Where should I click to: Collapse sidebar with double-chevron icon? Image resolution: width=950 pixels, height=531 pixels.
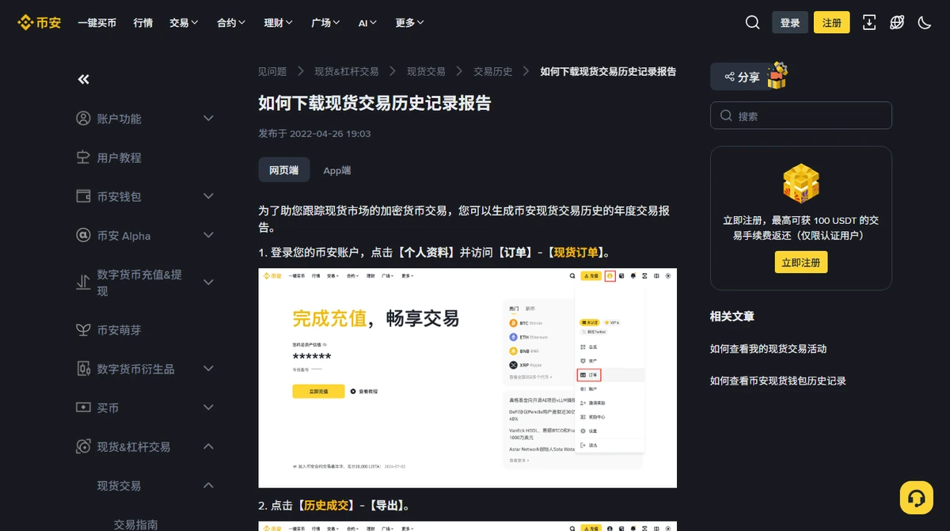[x=83, y=79]
